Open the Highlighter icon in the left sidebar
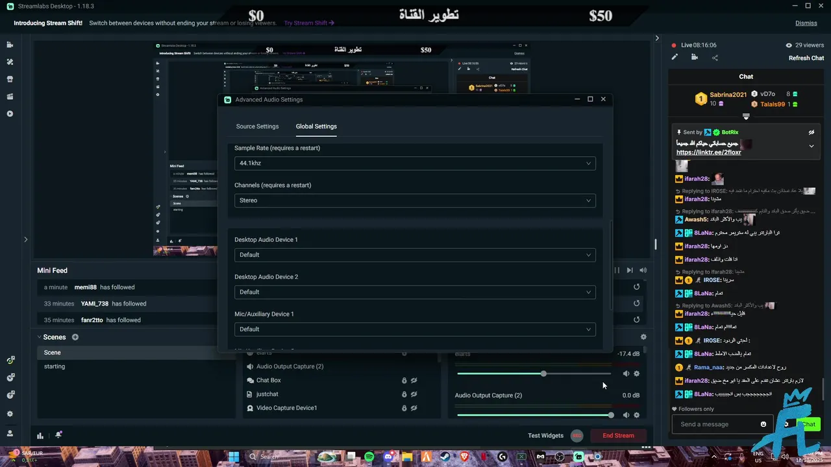The width and height of the screenshot is (831, 467). (10, 97)
